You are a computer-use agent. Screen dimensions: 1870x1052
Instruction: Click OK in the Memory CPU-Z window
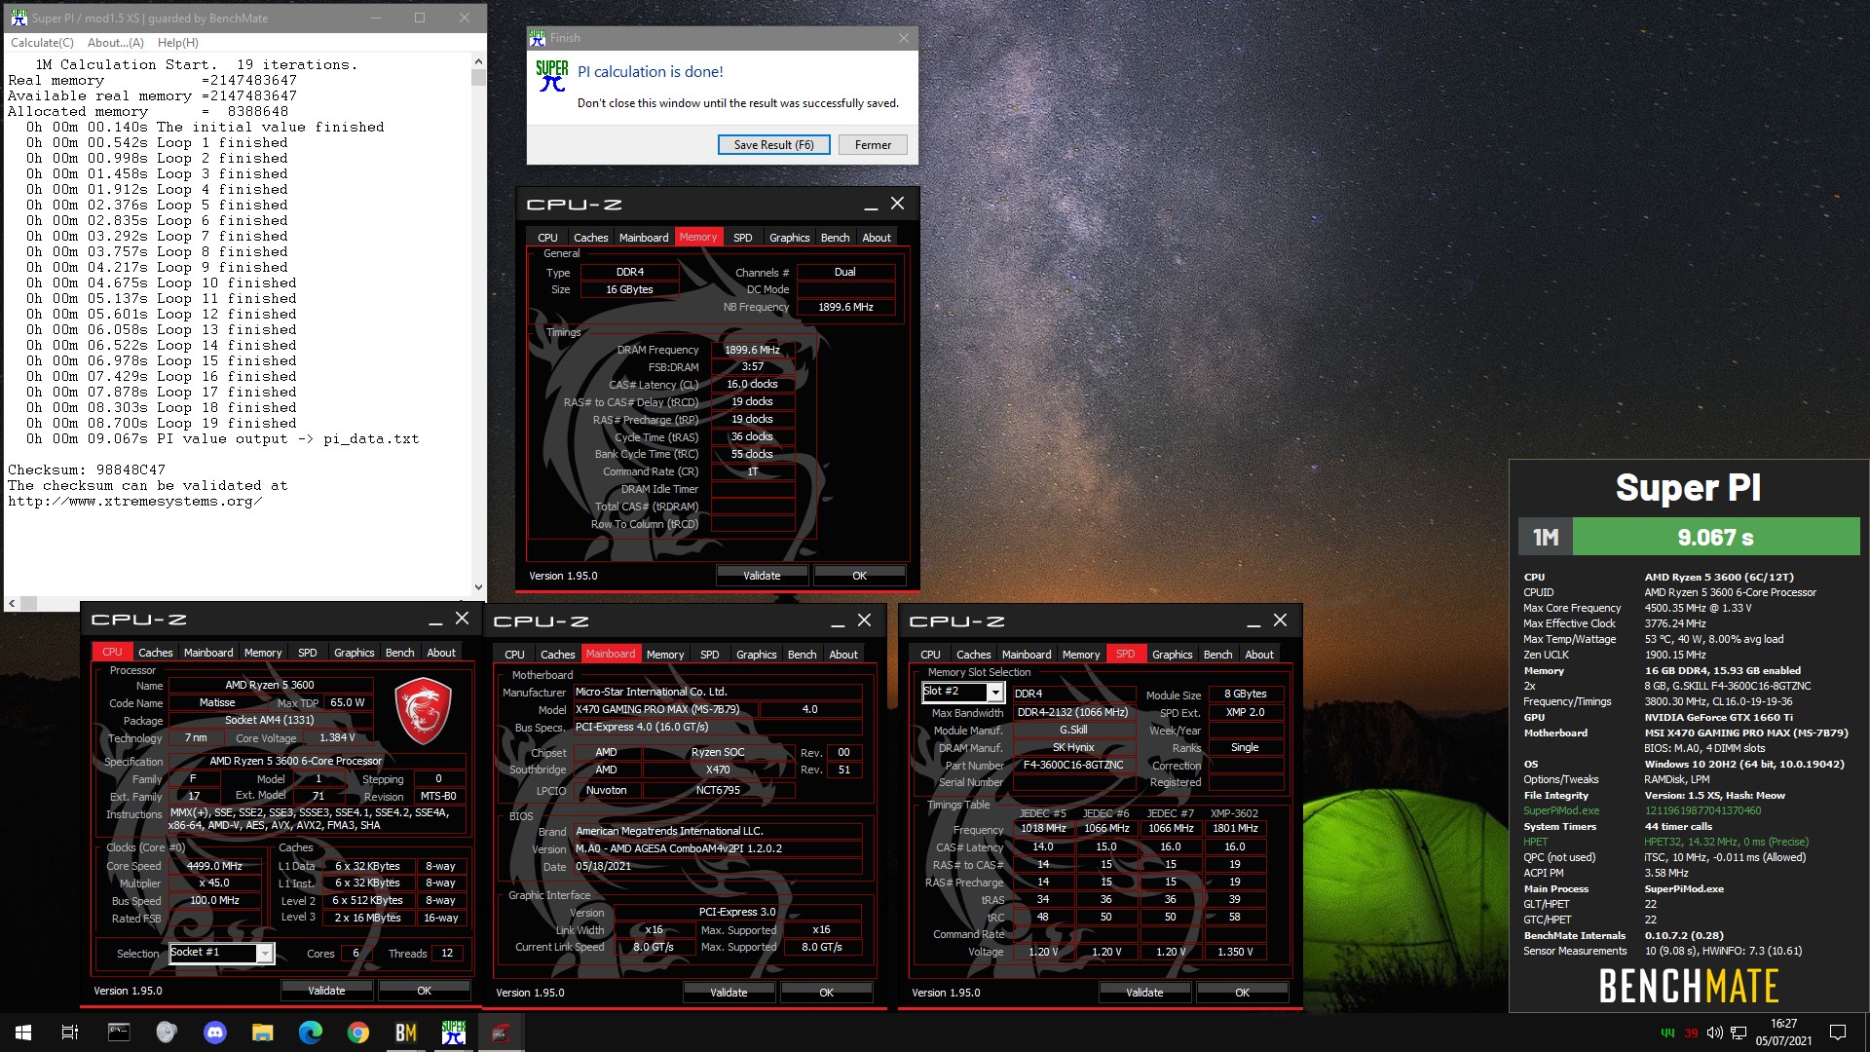point(859,576)
